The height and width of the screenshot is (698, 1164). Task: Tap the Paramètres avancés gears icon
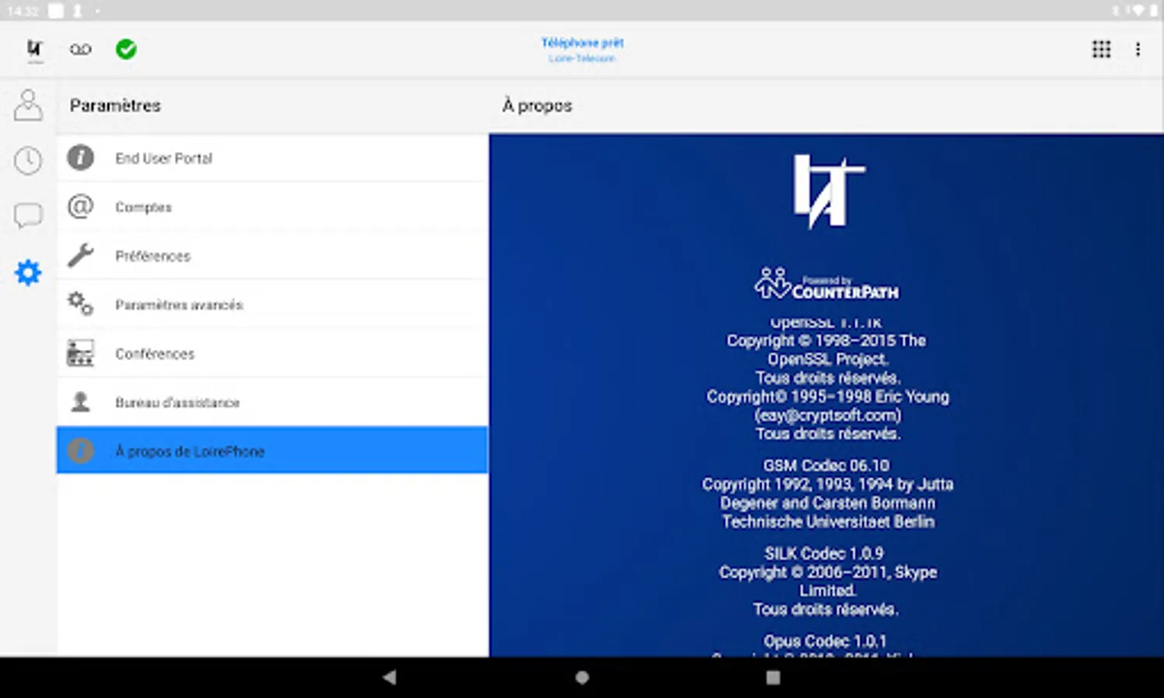[81, 304]
